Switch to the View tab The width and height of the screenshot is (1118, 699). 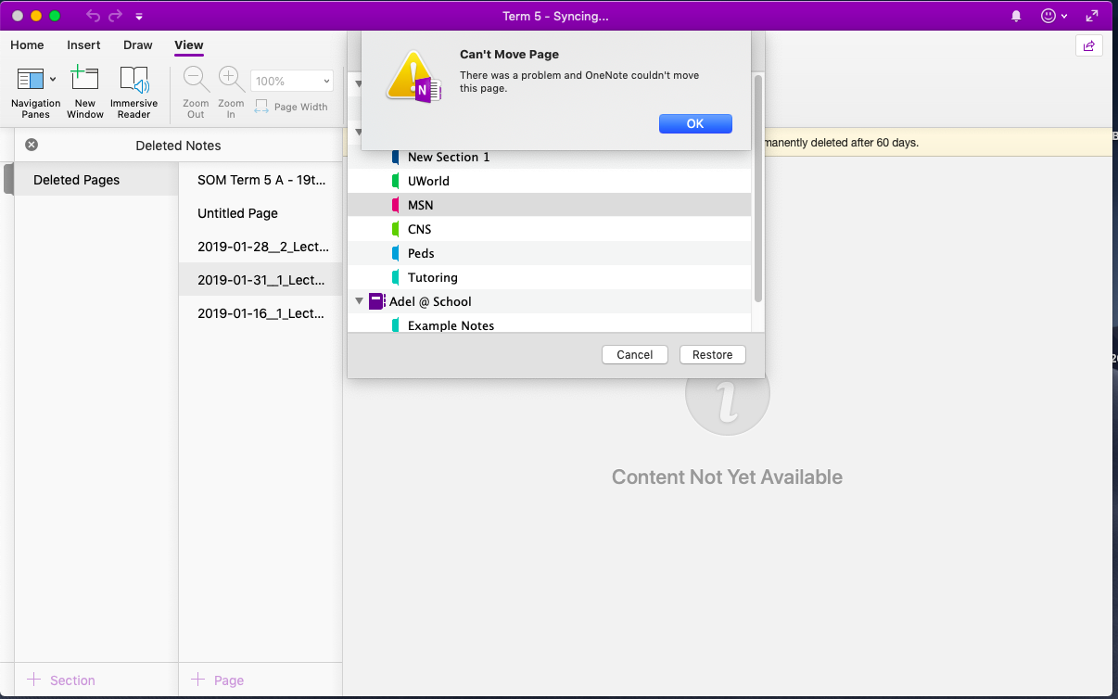coord(189,44)
